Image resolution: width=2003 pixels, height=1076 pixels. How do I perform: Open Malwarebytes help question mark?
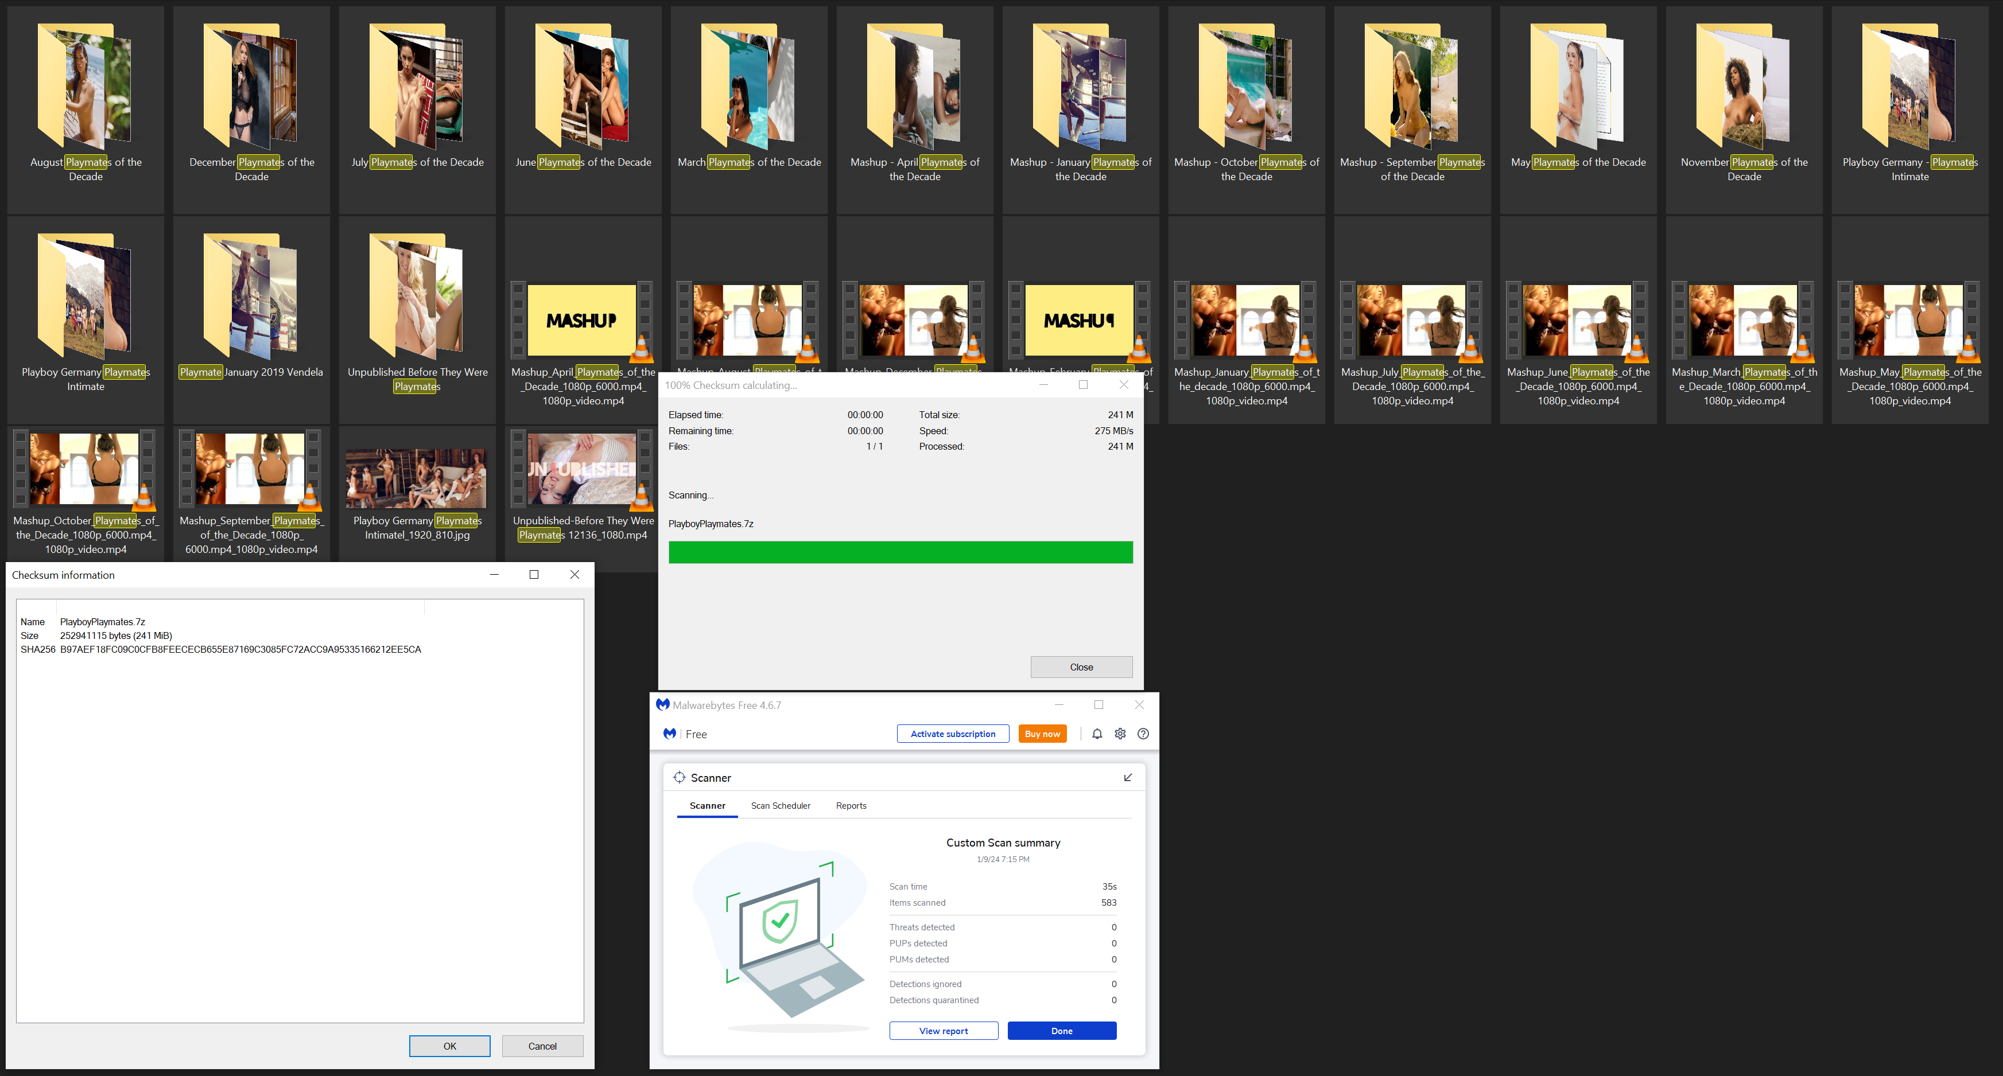coord(1143,734)
